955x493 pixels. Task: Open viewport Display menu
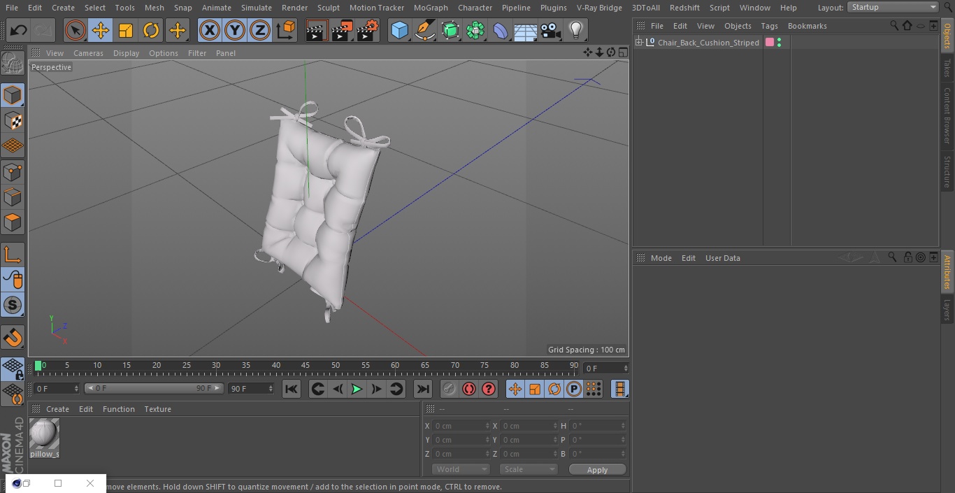click(x=126, y=53)
